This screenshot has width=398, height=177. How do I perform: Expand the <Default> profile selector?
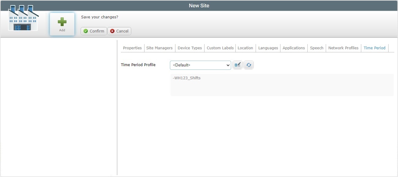(x=200, y=65)
